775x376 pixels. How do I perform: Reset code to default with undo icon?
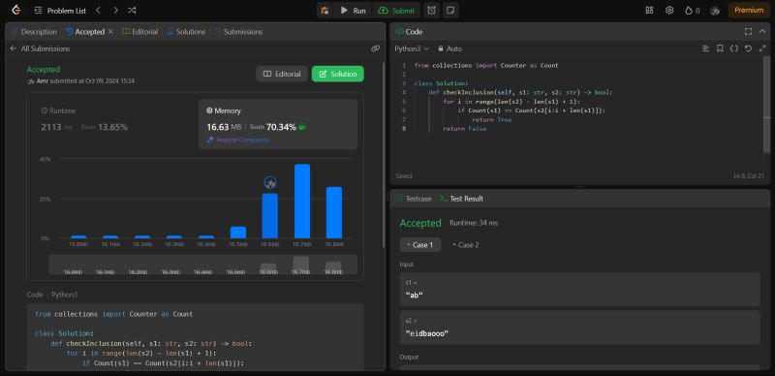click(748, 48)
